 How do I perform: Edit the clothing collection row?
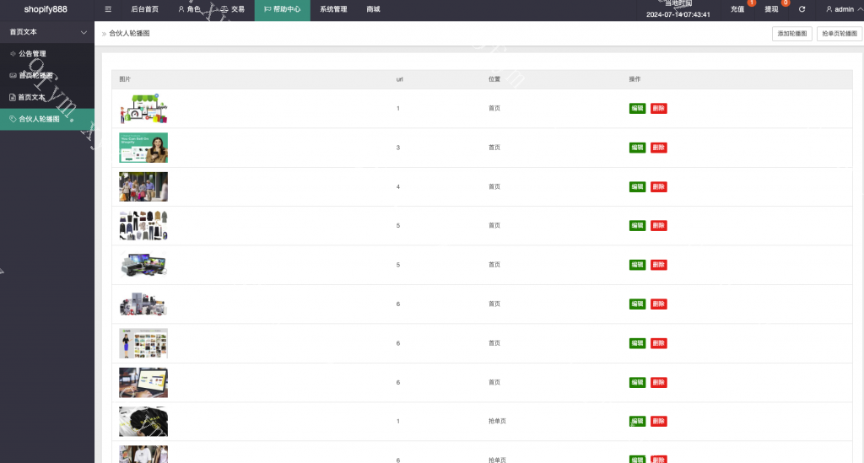(x=637, y=226)
